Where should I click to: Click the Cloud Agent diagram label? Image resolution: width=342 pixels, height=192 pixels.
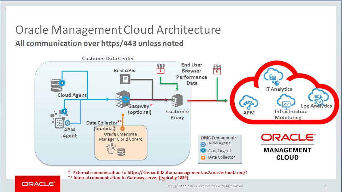(72, 95)
